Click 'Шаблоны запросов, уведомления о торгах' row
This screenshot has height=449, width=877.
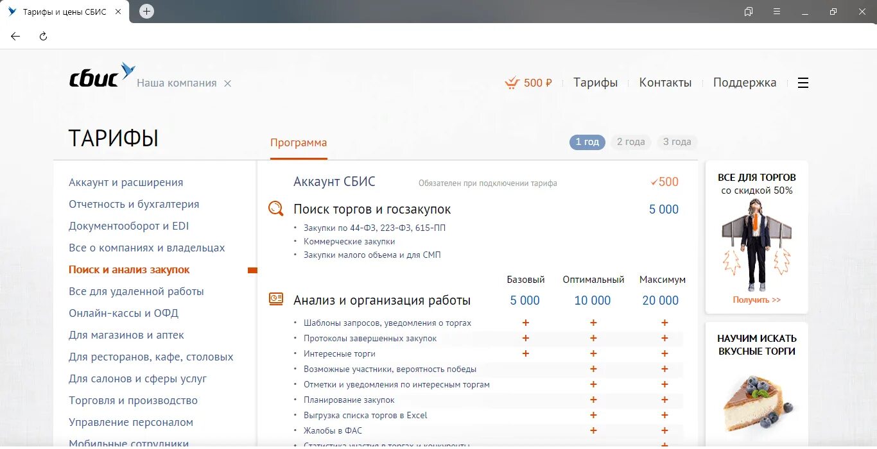coord(387,323)
